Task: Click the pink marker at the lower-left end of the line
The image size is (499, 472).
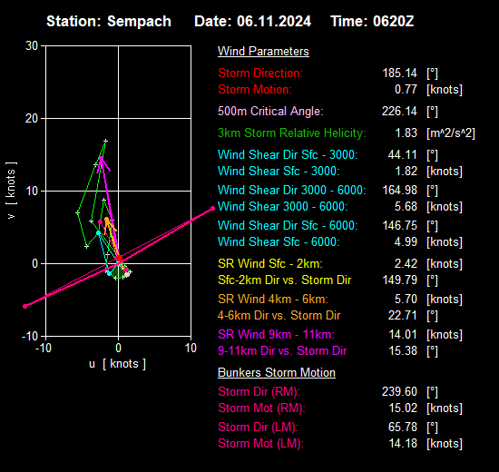Action: click(x=25, y=306)
